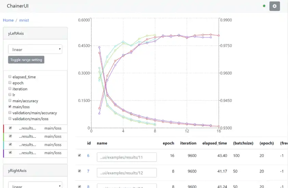
Task: Click the (batchsize) column header
Action: coord(243,143)
